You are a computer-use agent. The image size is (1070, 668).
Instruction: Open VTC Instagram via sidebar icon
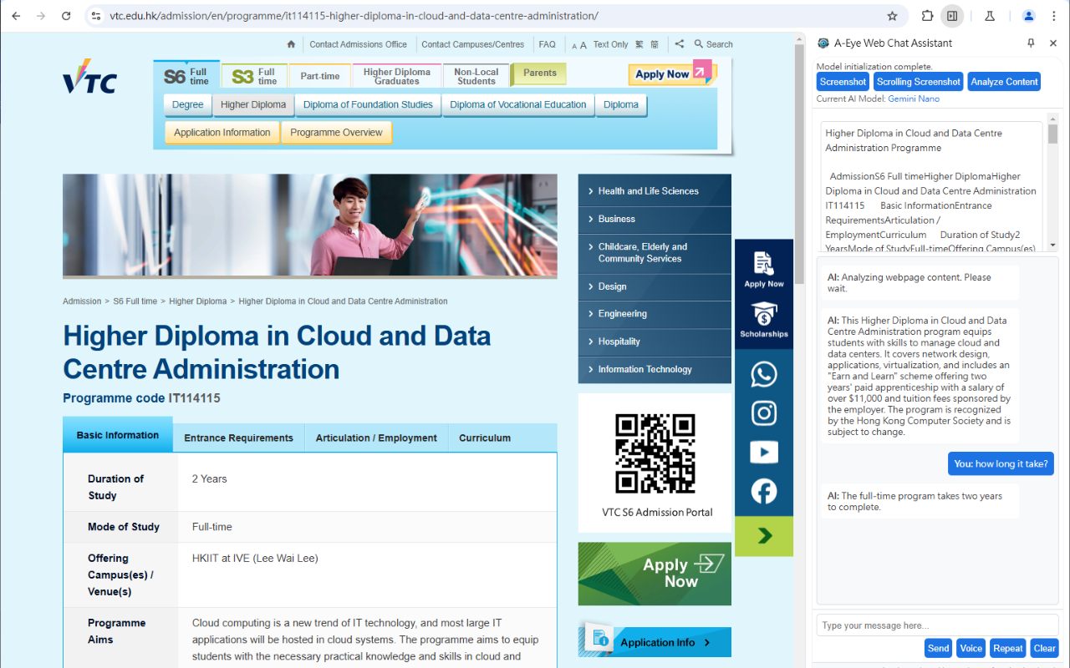(763, 413)
